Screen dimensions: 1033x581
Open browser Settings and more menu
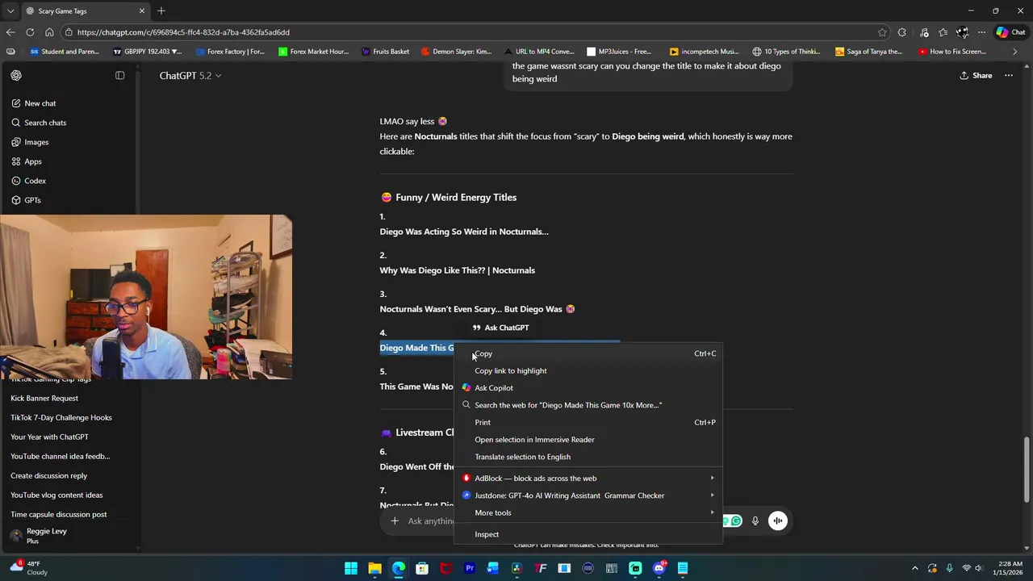tap(981, 32)
